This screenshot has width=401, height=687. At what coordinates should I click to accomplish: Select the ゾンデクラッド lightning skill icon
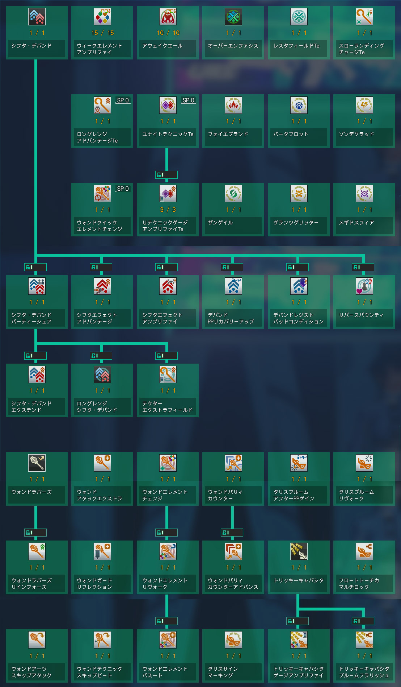pyautogui.click(x=364, y=105)
